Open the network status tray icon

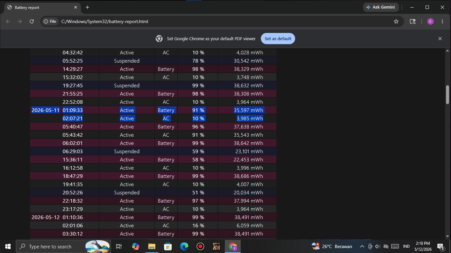[x=386, y=246]
